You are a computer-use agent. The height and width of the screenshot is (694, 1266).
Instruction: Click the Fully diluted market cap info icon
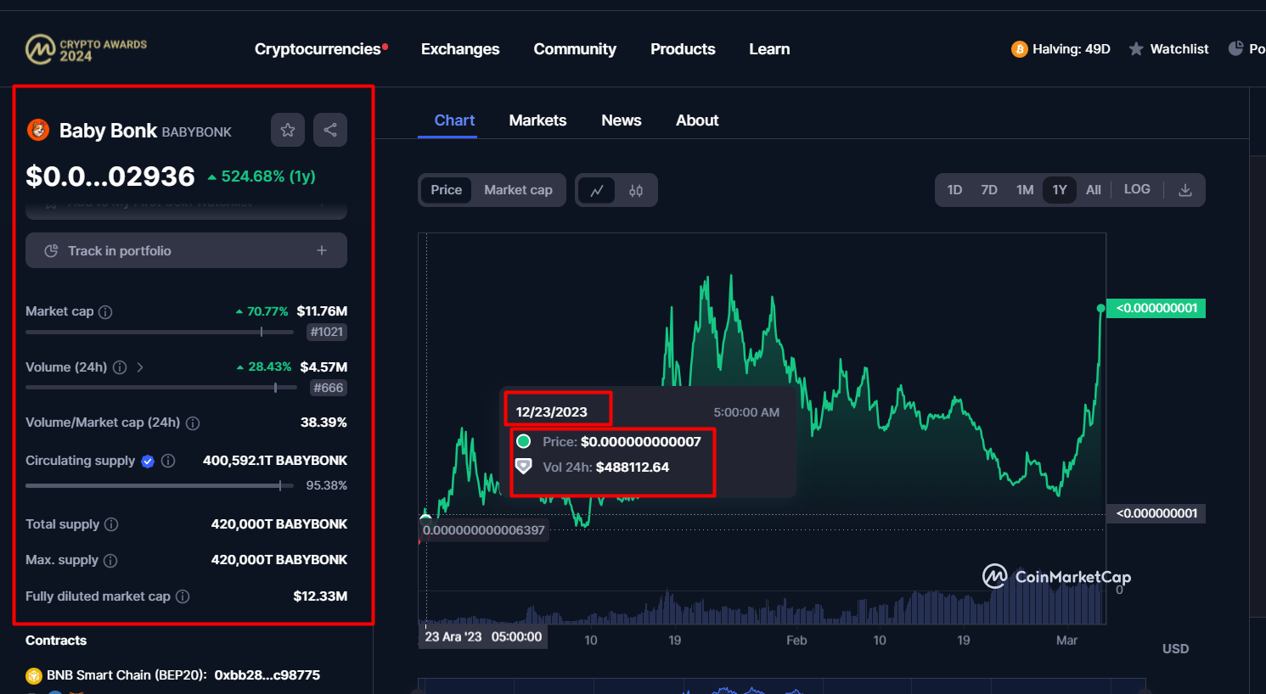(183, 596)
